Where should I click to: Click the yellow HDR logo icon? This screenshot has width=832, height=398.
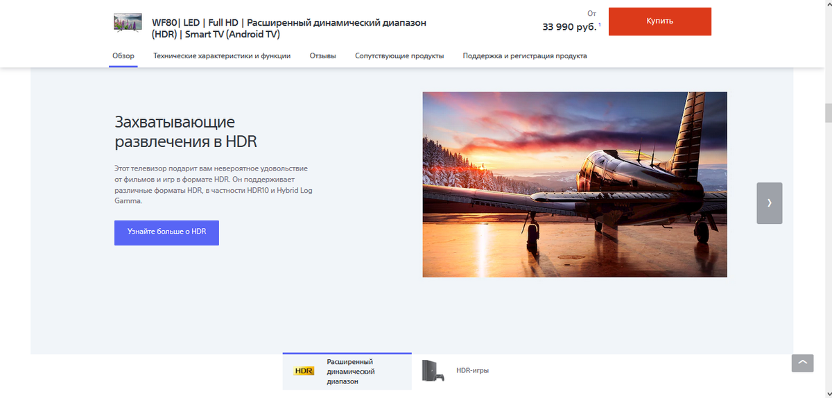(304, 371)
